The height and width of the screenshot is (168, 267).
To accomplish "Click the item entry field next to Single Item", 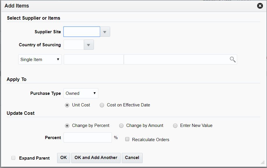I will [x=93, y=59].
